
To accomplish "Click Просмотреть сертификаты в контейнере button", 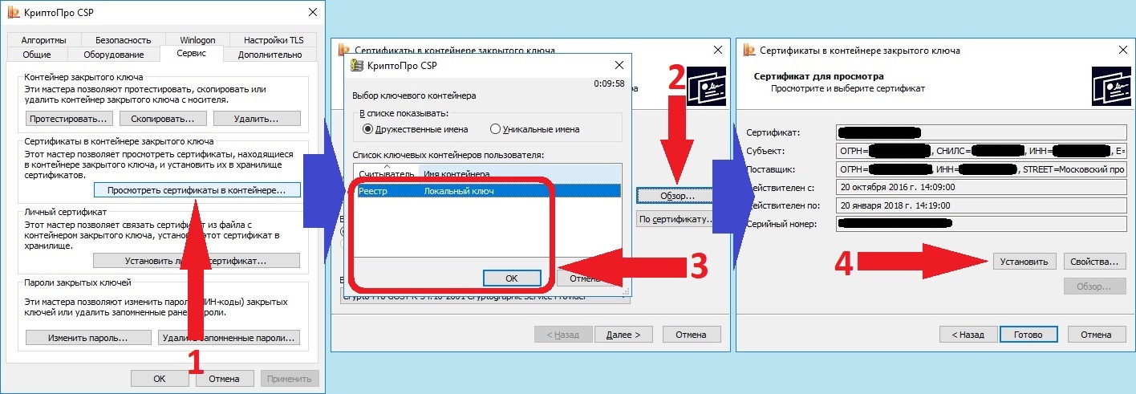I will click(x=197, y=190).
